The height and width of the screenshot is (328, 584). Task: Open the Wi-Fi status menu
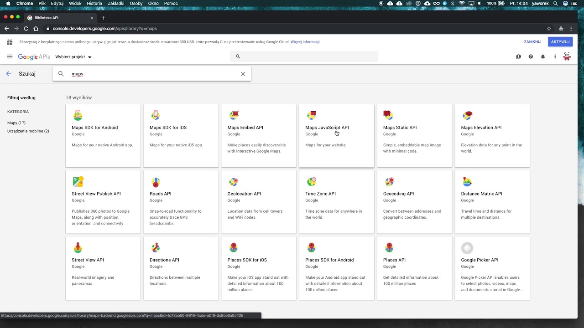click(462, 3)
